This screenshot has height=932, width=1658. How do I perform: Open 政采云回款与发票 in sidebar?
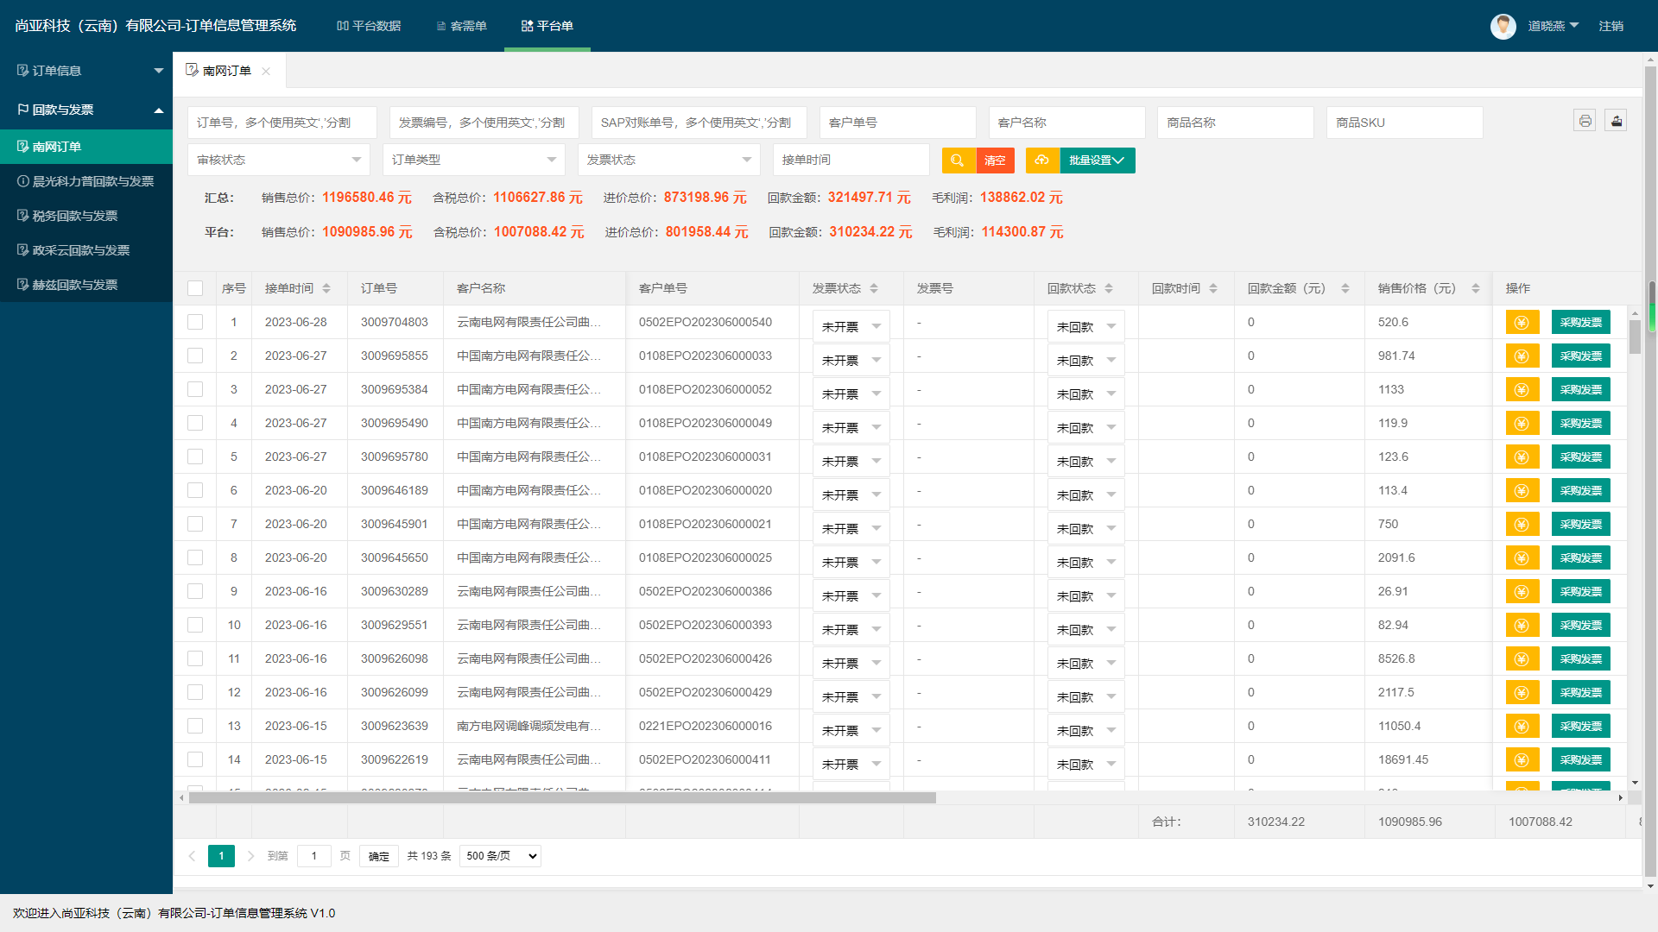click(86, 250)
